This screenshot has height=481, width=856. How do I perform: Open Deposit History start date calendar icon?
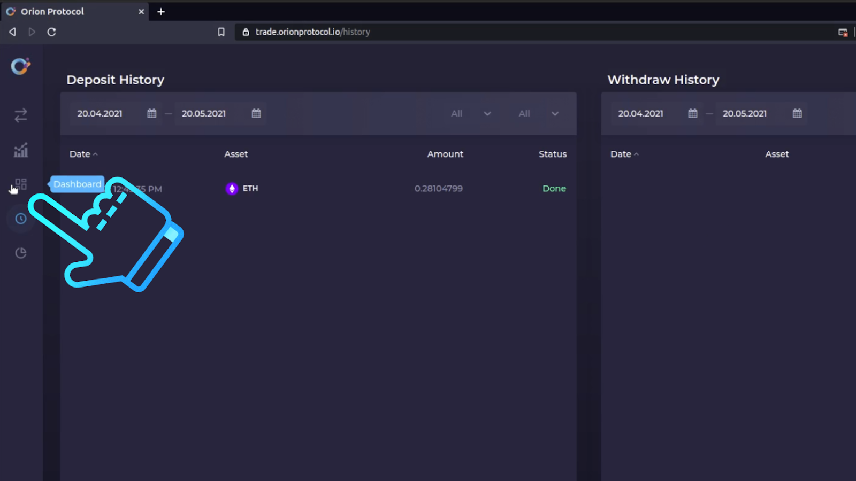coord(152,113)
